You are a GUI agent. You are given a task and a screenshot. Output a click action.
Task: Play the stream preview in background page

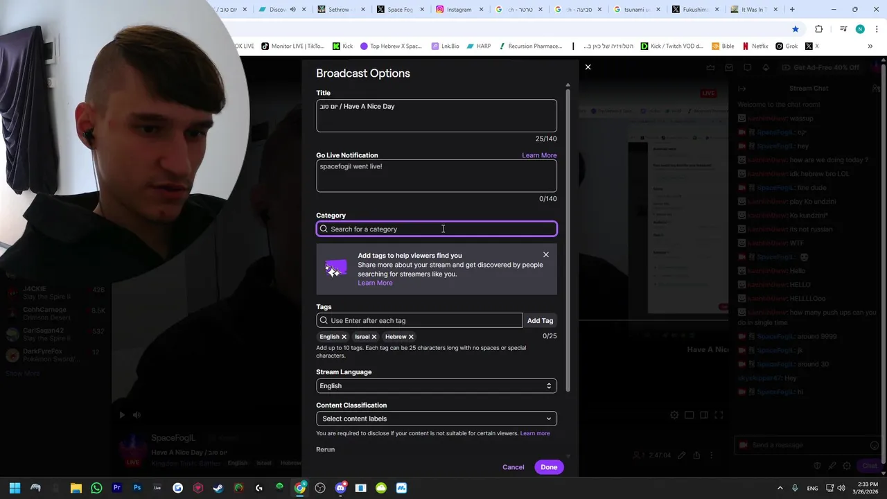click(x=122, y=415)
